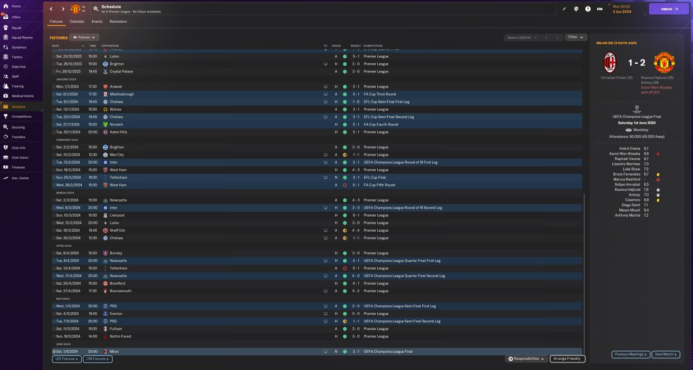
Task: Click the Schedule search bar field
Action: (x=324, y=9)
